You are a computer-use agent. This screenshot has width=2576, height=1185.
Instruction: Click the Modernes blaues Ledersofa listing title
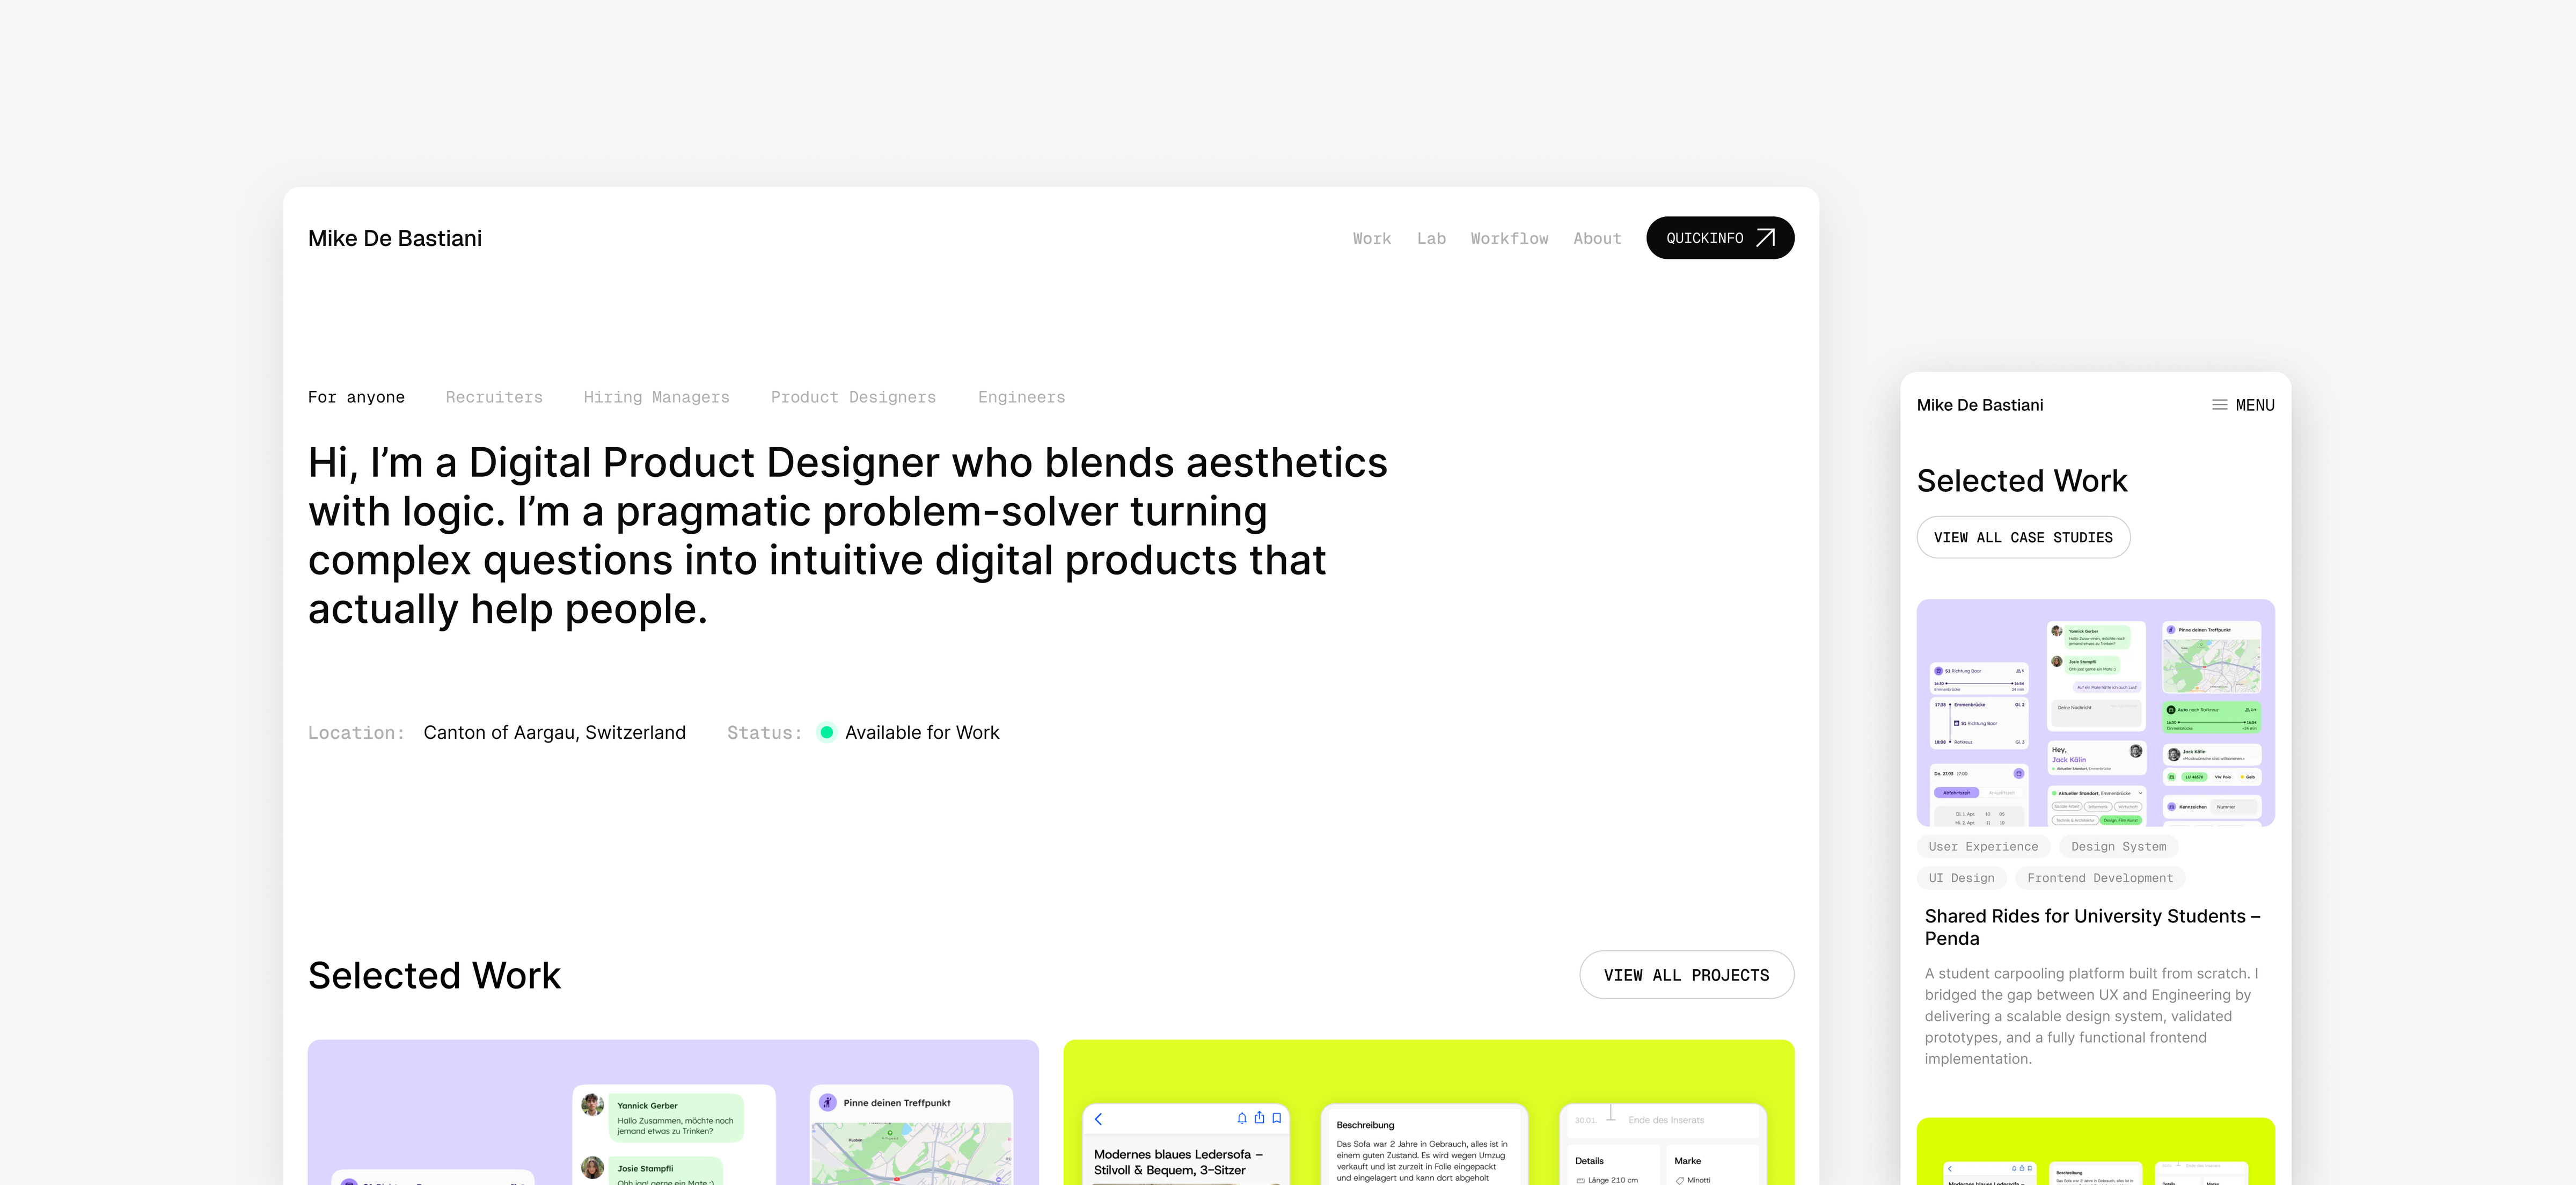click(x=1177, y=1162)
